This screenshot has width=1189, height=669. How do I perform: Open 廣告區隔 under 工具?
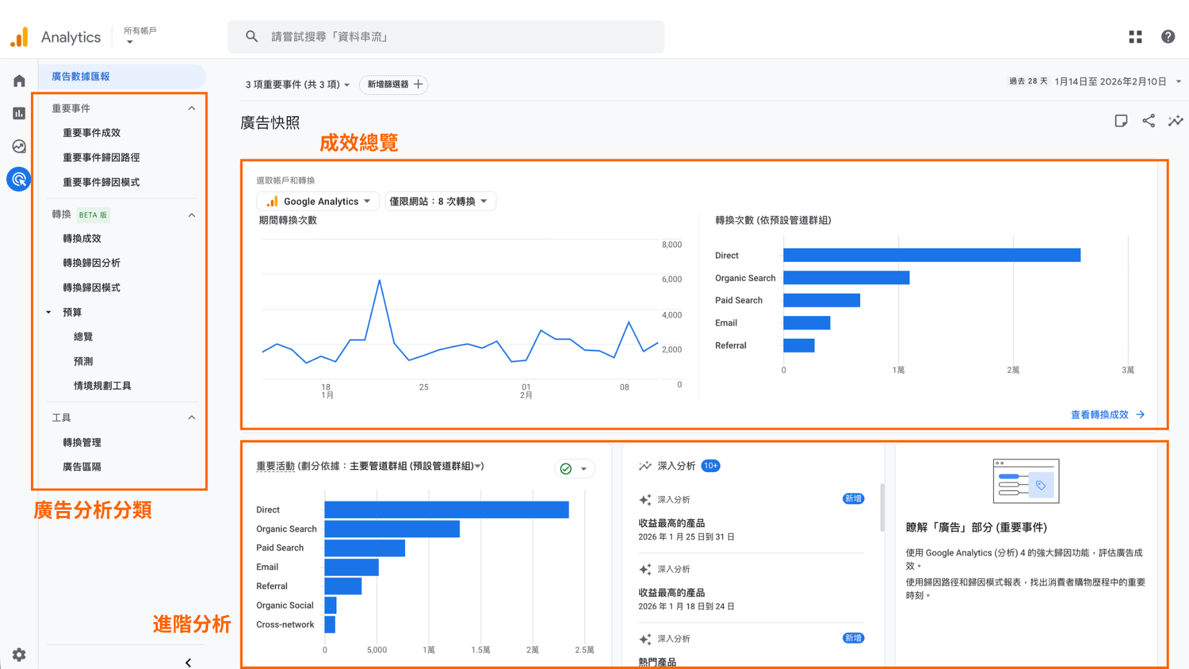pos(81,466)
